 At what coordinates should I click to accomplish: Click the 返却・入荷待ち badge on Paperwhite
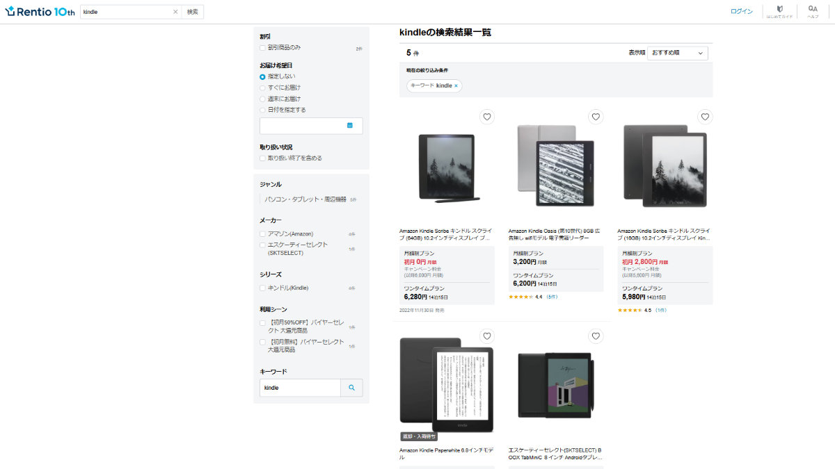[419, 436]
